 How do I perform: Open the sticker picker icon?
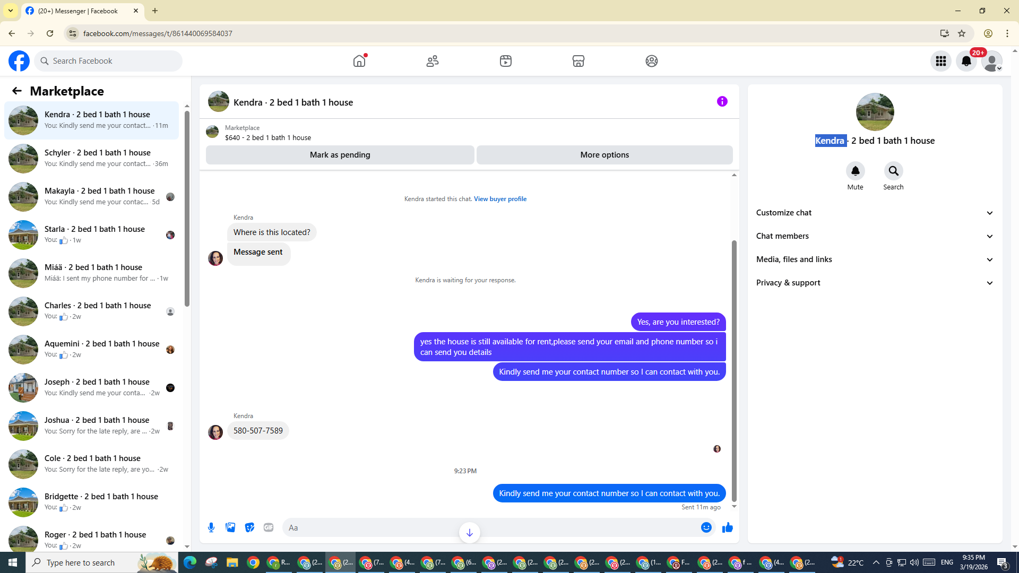point(249,527)
